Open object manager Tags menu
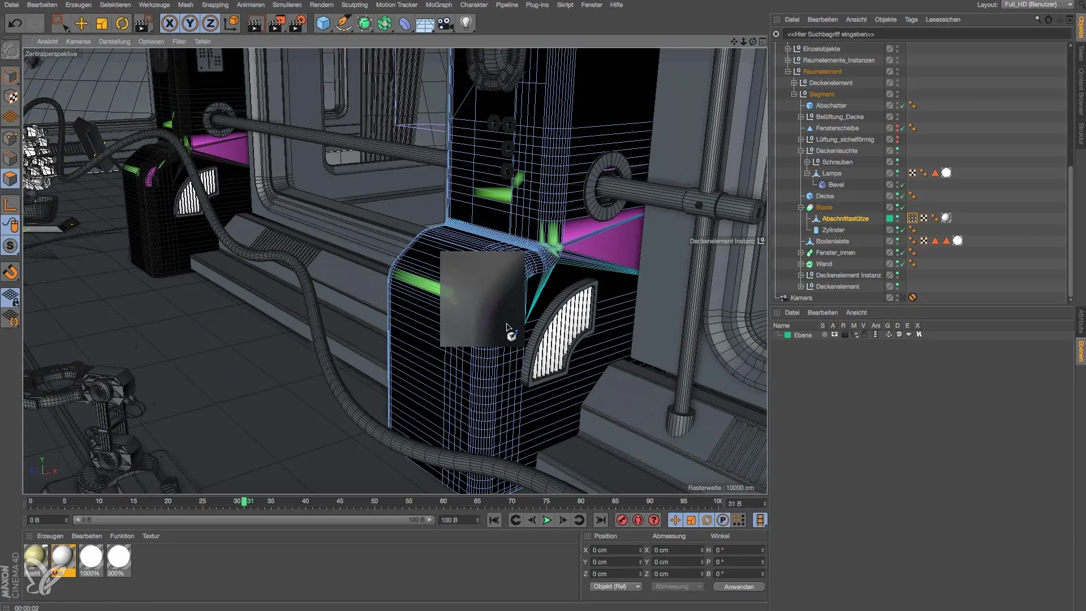The height and width of the screenshot is (611, 1086). [911, 19]
